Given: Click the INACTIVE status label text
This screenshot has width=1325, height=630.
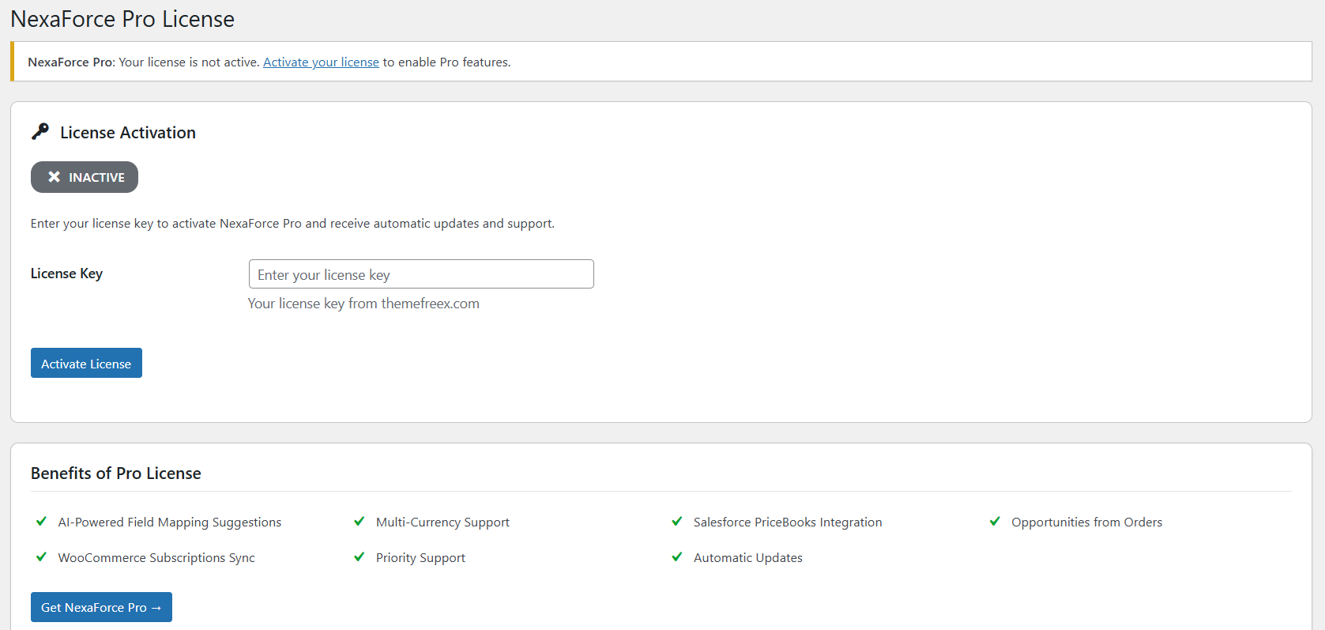Looking at the screenshot, I should (x=96, y=178).
